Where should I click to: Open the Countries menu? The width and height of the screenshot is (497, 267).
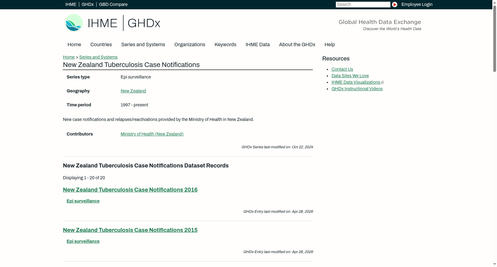(x=101, y=45)
